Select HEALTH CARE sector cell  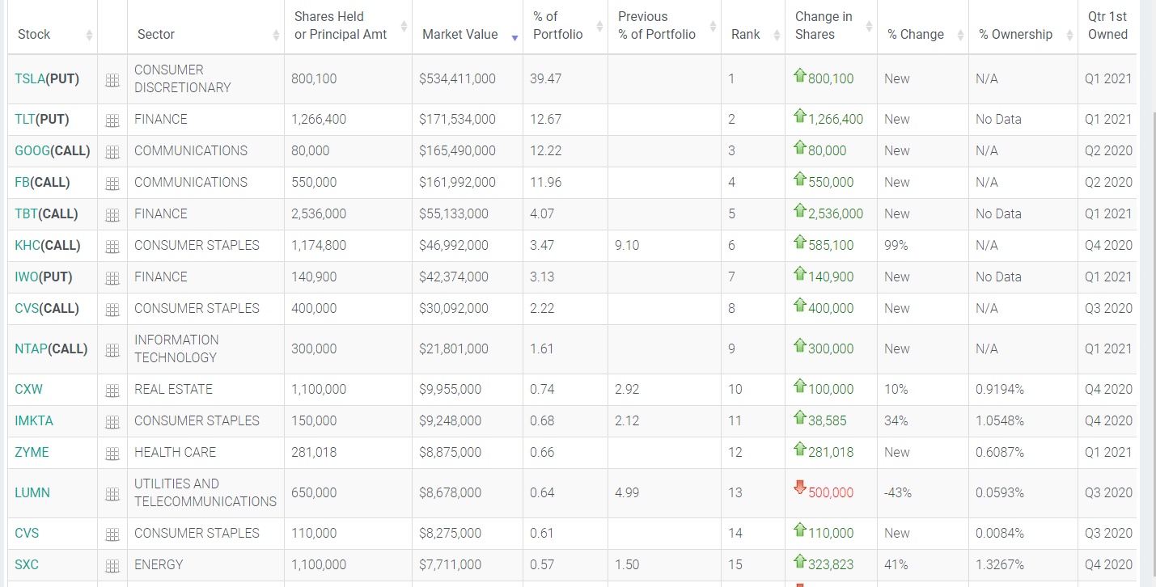coord(205,453)
